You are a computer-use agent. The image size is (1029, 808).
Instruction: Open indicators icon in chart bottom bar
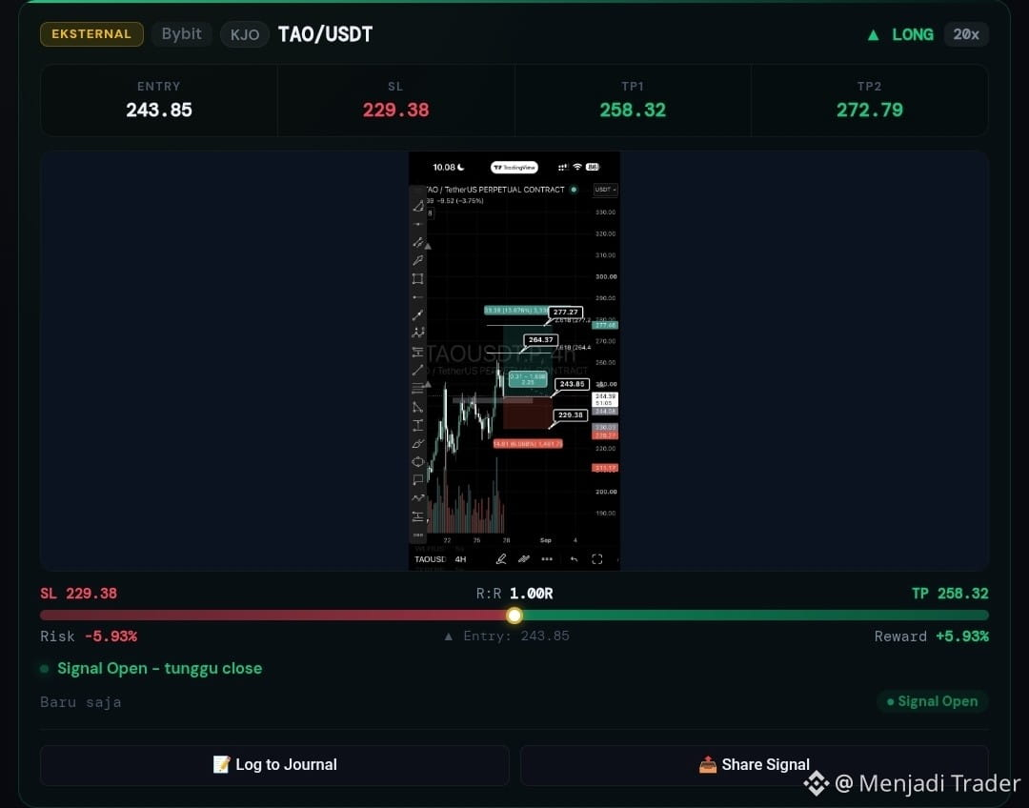[x=524, y=559]
